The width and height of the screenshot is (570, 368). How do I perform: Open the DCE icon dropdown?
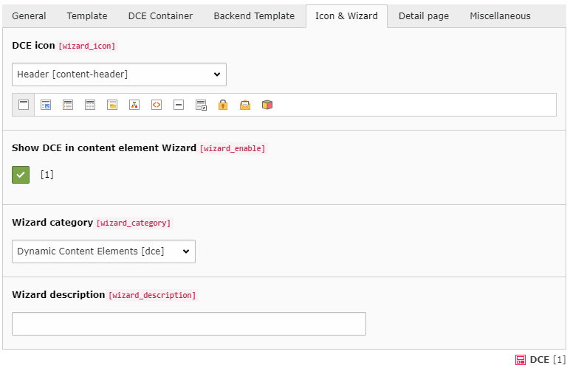tap(119, 74)
